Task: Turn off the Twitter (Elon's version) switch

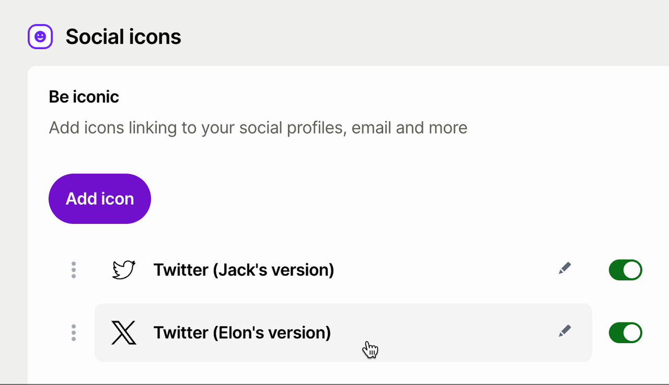Action: pyautogui.click(x=626, y=333)
